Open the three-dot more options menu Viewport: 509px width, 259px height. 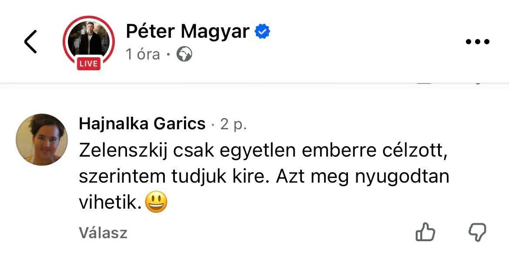(x=477, y=42)
